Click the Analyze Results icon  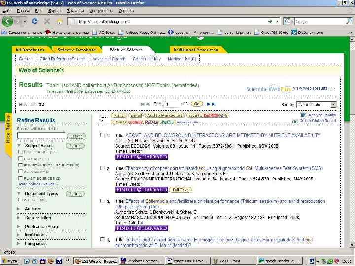click(x=303, y=115)
